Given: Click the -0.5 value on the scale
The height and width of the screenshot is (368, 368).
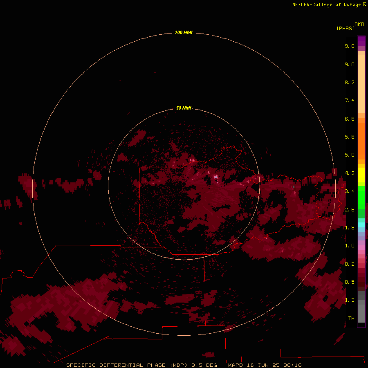Looking at the screenshot, I should (348, 282).
